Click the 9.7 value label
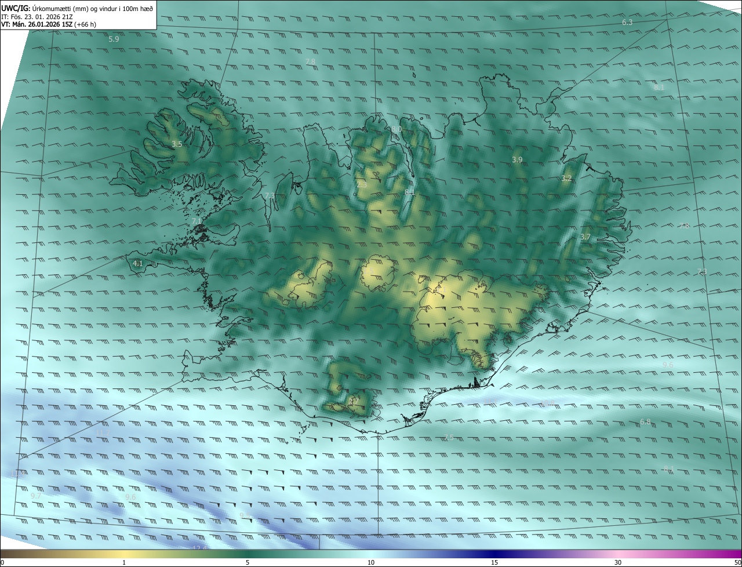This screenshot has height=567, width=742. pos(36,496)
